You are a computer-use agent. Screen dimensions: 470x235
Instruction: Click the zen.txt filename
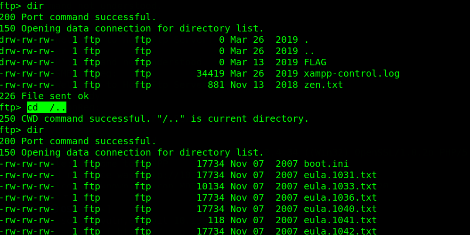click(324, 85)
